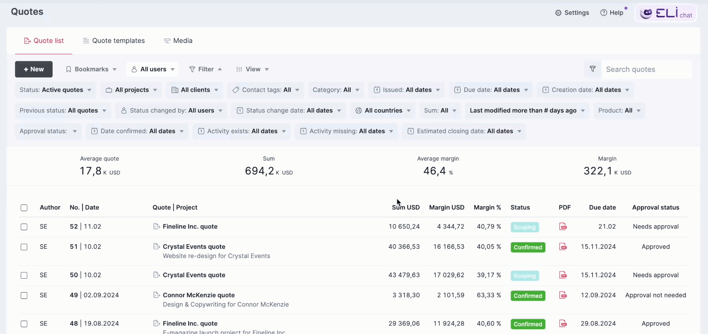
Task: Sort by the Margin % column header
Action: tap(487, 208)
